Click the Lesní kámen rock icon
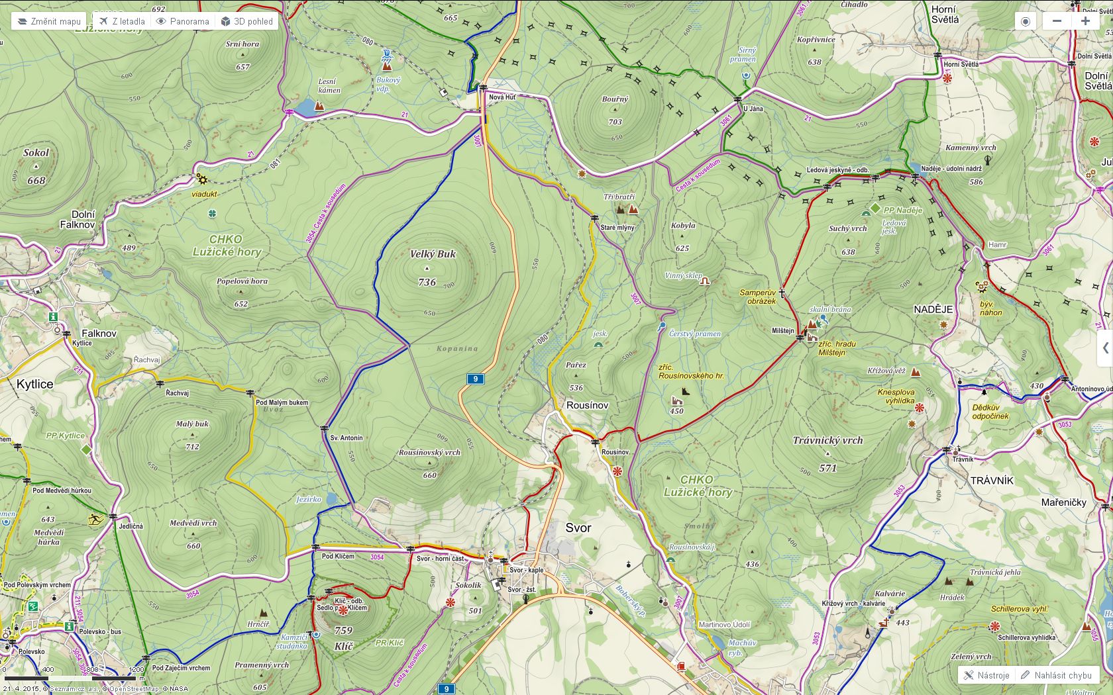 [x=320, y=106]
